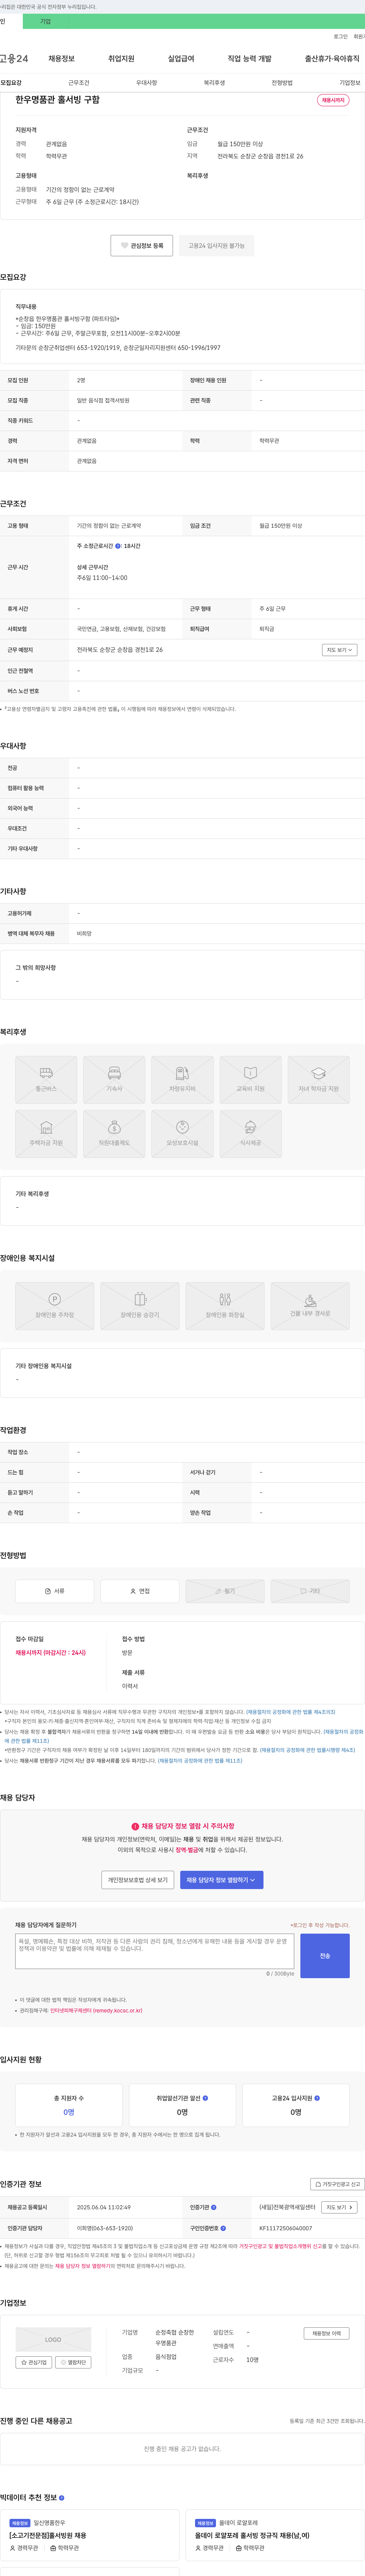Open the 출산휴가·육아휴직 menu

tap(332, 59)
